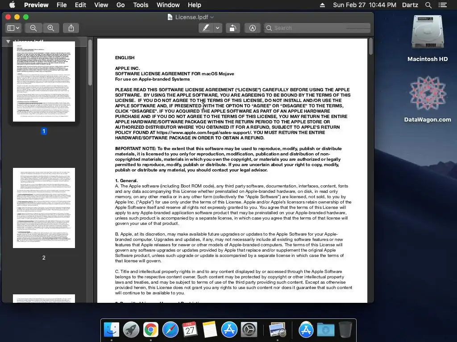Open Notes from the Dock
457x342 pixels.
pyautogui.click(x=210, y=330)
